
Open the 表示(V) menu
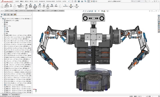click(27, 1)
